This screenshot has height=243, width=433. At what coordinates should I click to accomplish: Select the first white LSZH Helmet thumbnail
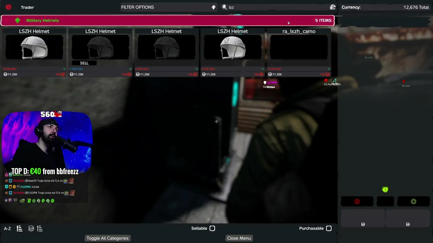coord(34,48)
